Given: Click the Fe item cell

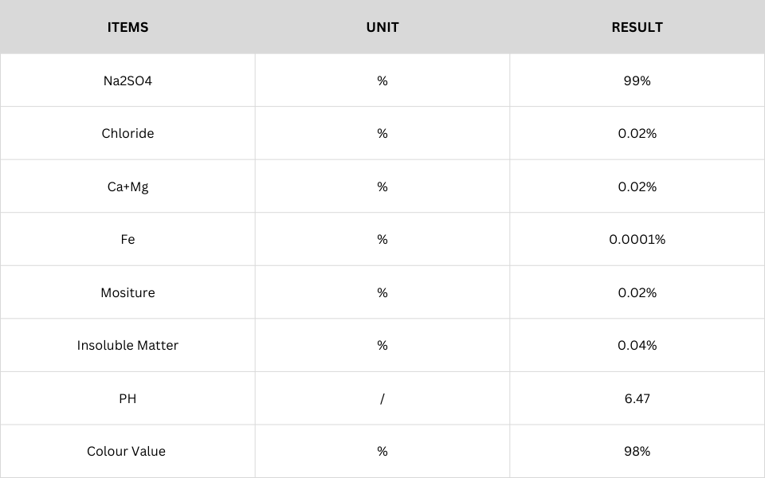Looking at the screenshot, I should point(127,239).
